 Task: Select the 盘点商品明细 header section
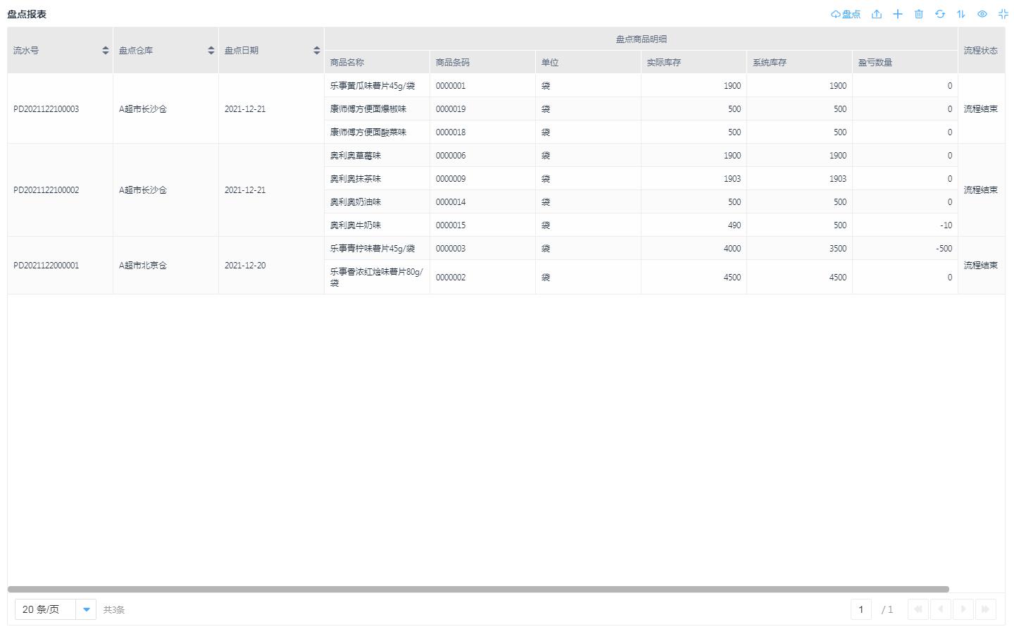[639, 39]
